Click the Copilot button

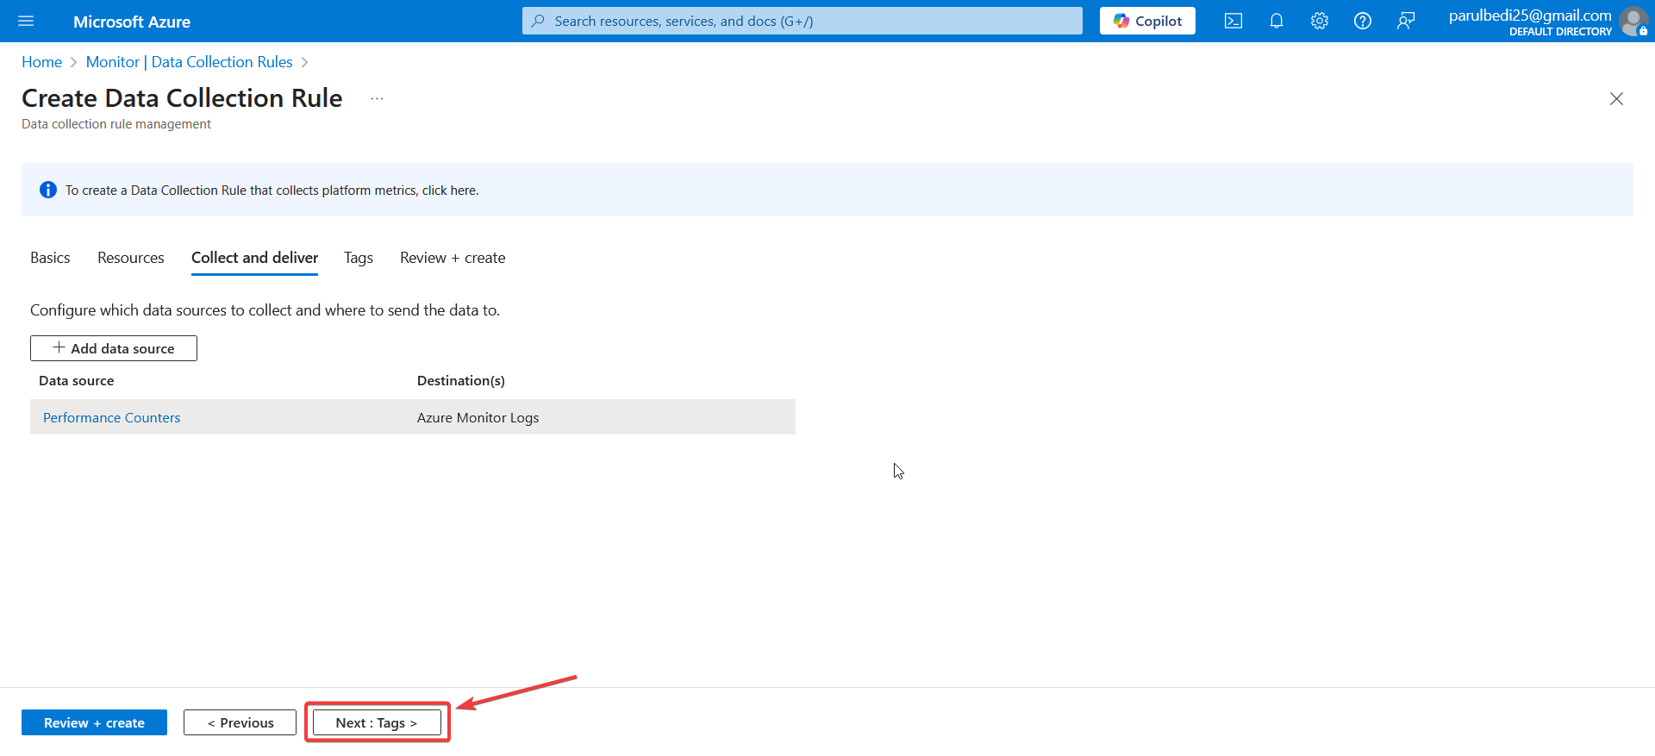(x=1147, y=21)
